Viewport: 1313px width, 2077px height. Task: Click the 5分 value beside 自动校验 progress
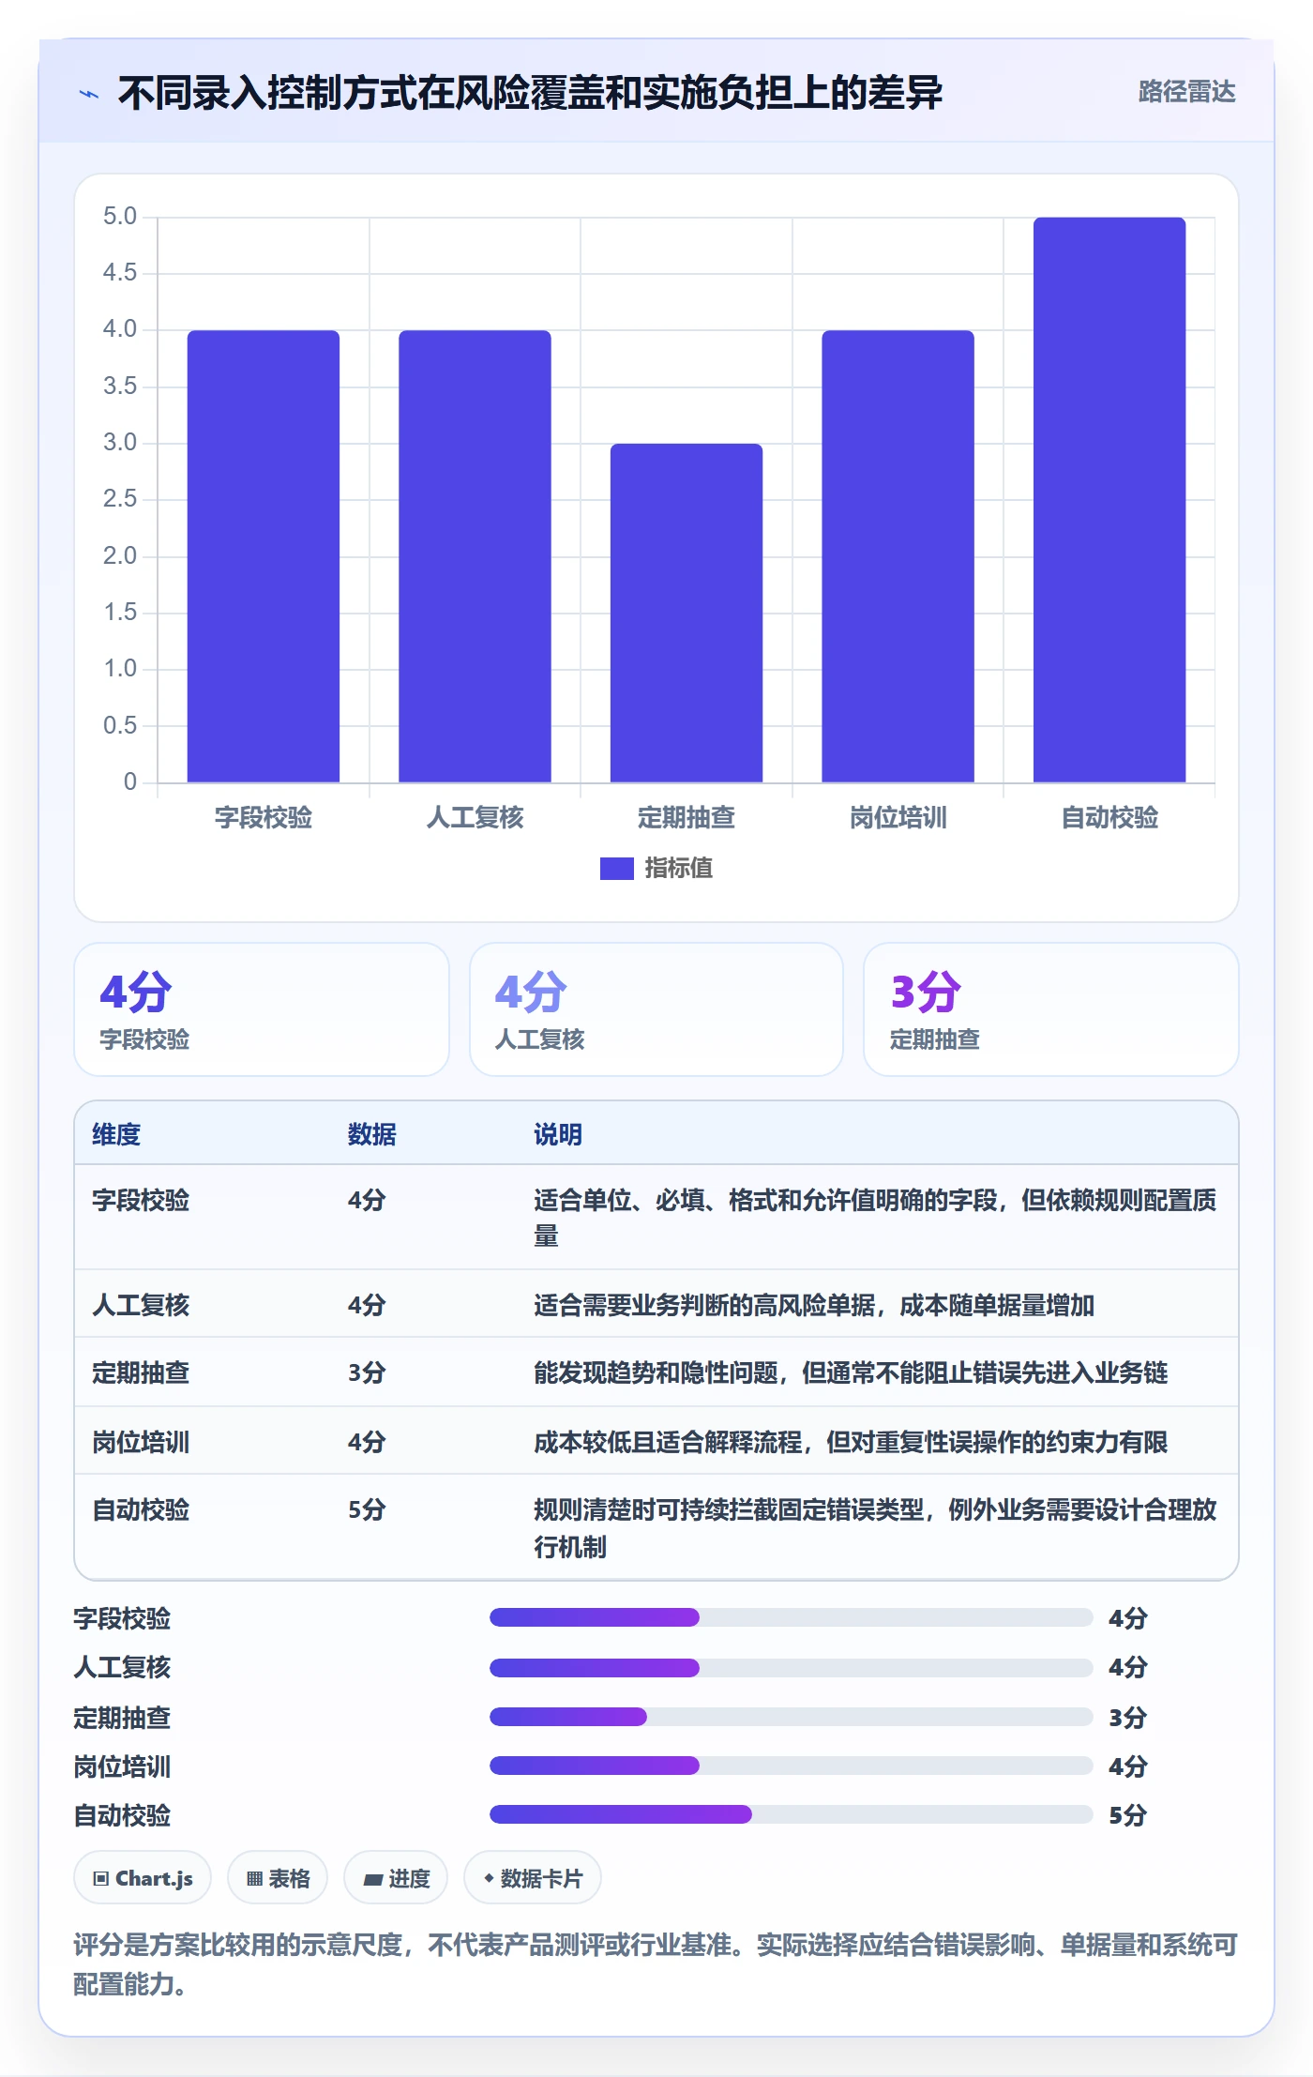1128,1815
